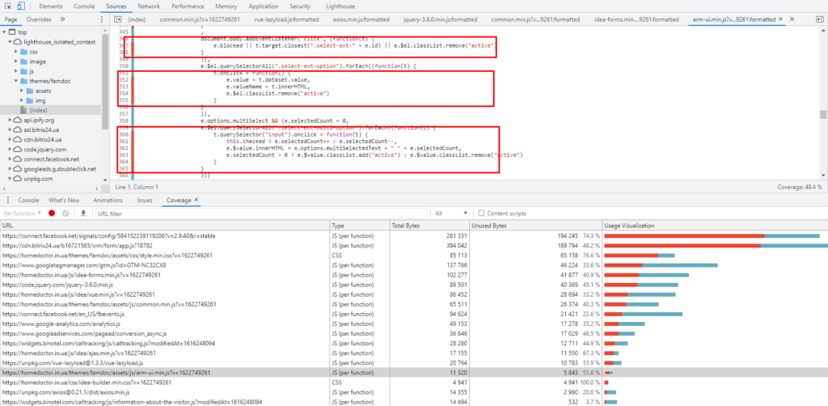This screenshot has height=406, width=828.
Task: Collapse the themes/famdoc folder
Action: [16, 82]
